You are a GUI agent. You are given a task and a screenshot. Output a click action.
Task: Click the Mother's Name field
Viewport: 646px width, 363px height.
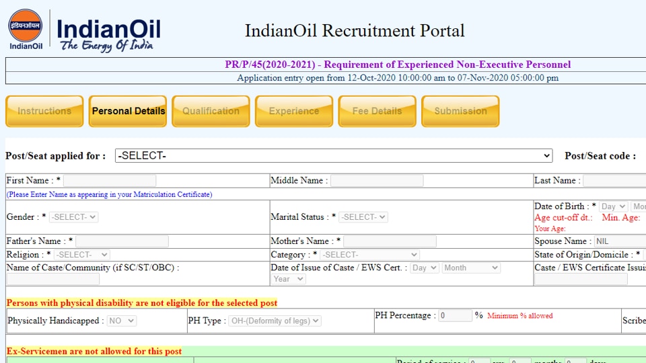390,241
